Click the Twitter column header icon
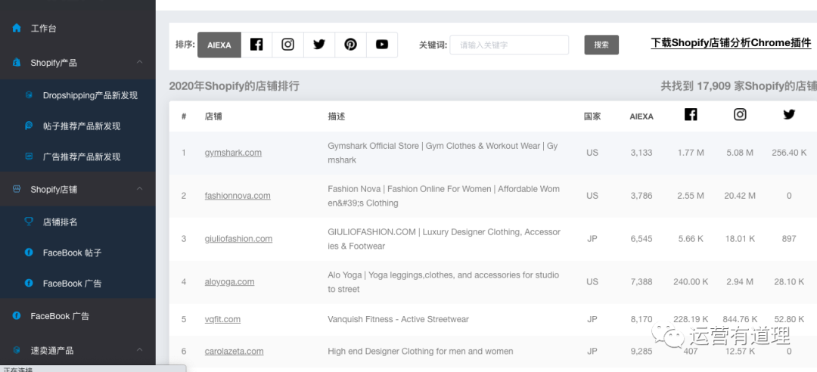 789,115
